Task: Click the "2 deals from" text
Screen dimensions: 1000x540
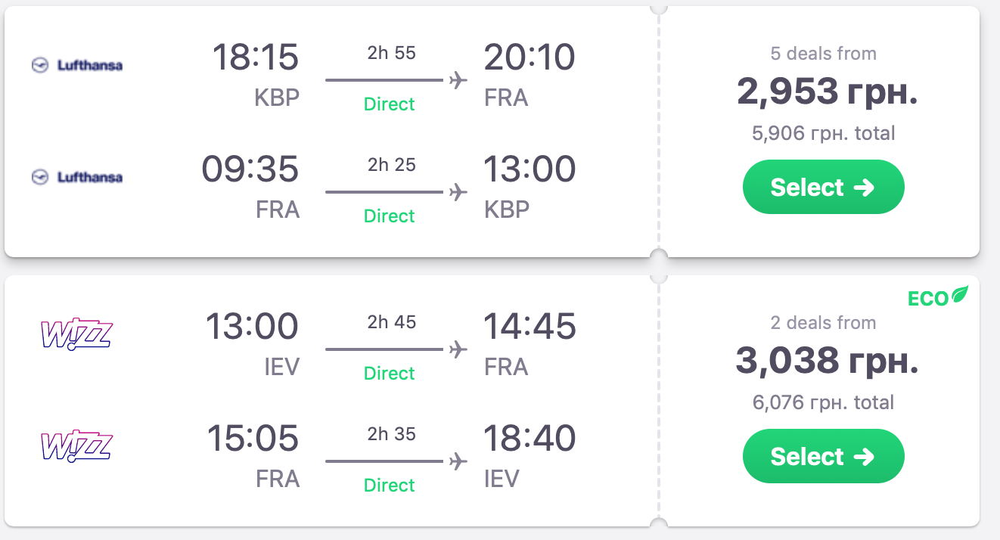Action: 823,323
